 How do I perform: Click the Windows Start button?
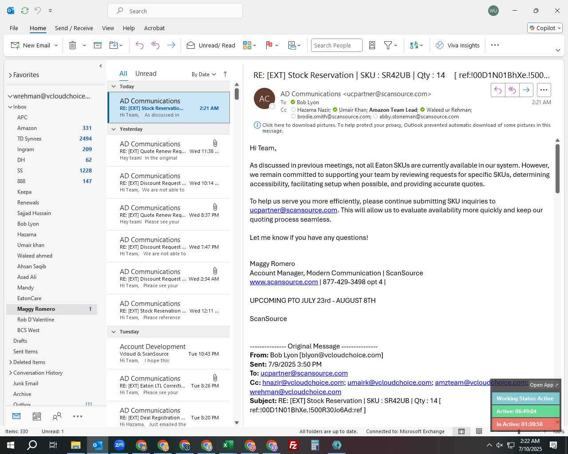(x=11, y=445)
